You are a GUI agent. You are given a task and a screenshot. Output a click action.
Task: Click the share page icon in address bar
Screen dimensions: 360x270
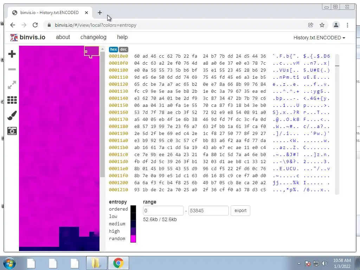[311, 25]
